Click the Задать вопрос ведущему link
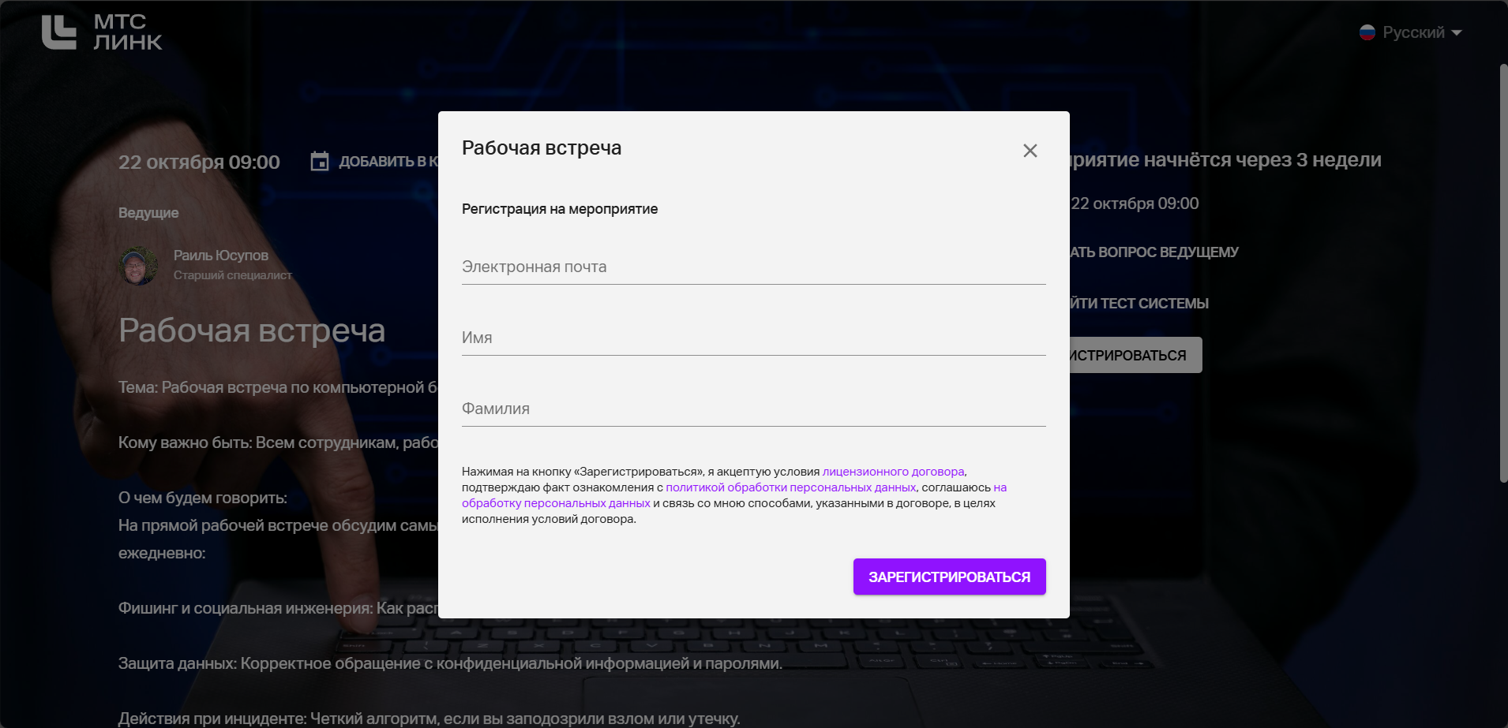Viewport: 1508px width, 728px height. 1154,252
